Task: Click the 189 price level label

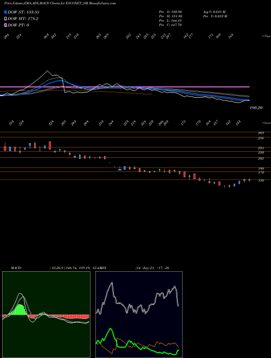Action: 261,169
